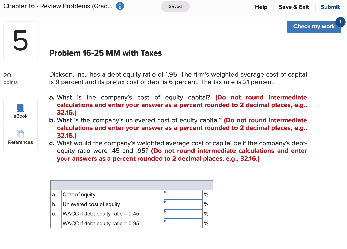Open the Help menu

coord(261,7)
